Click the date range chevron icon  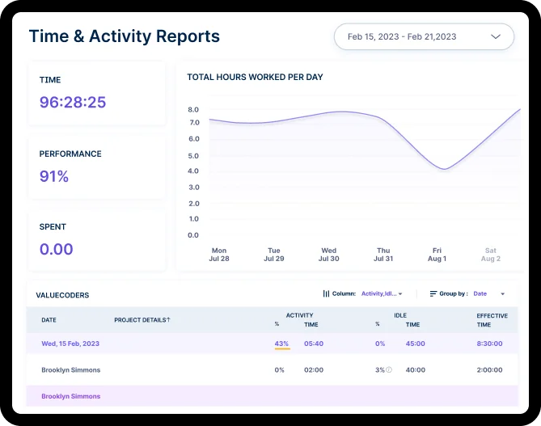pyautogui.click(x=495, y=37)
